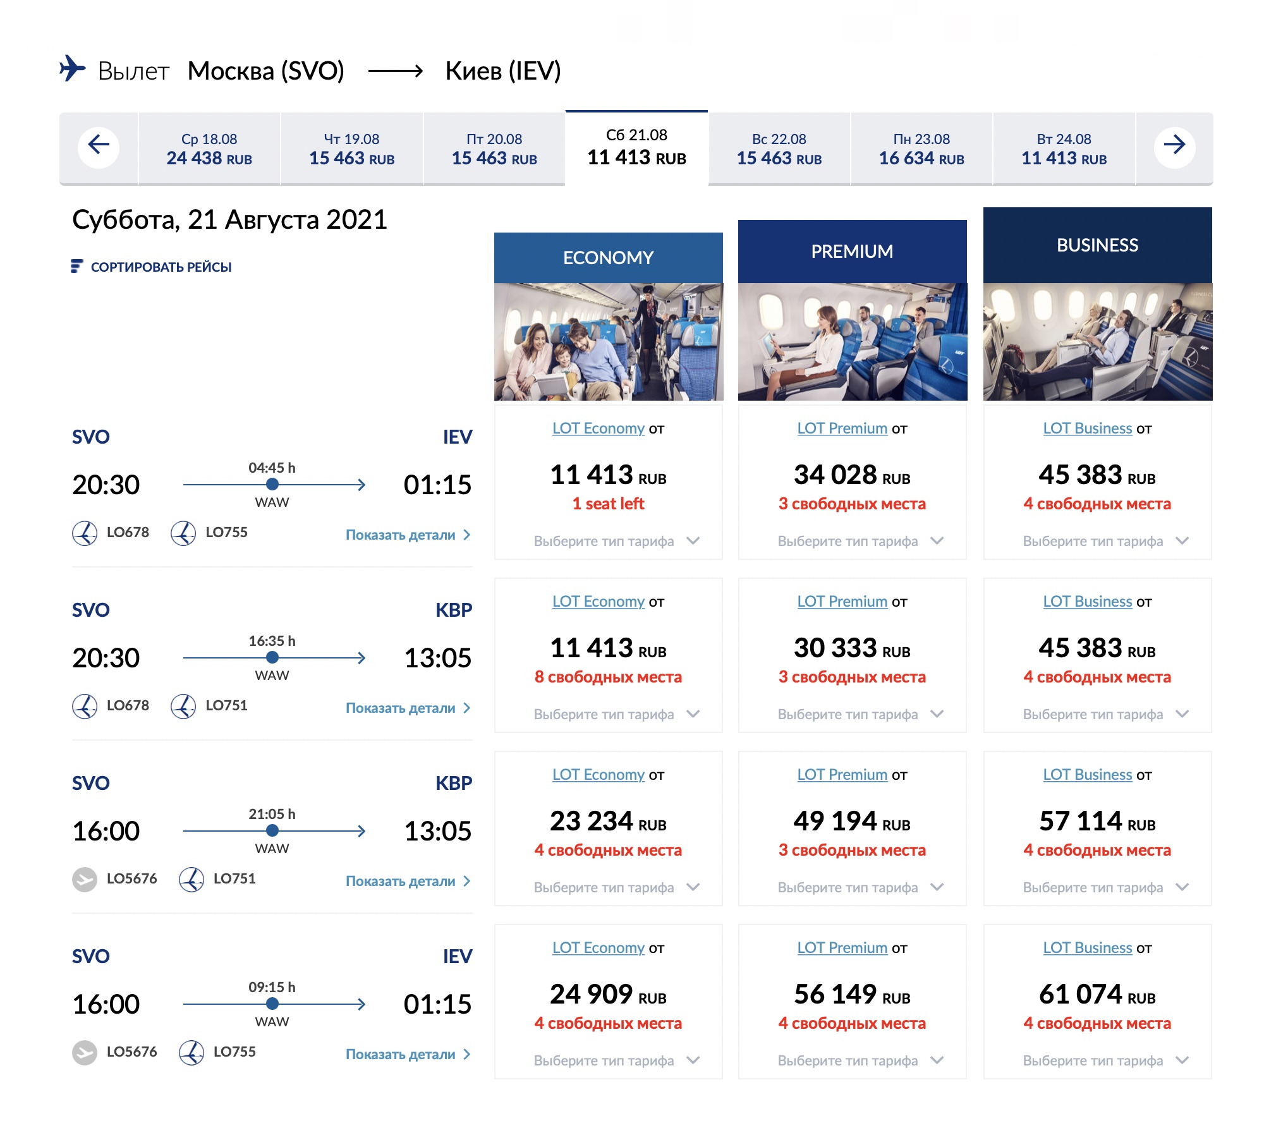Click the WAW stopover dot on 04:45 h flight
This screenshot has width=1264, height=1135.
tap(272, 485)
